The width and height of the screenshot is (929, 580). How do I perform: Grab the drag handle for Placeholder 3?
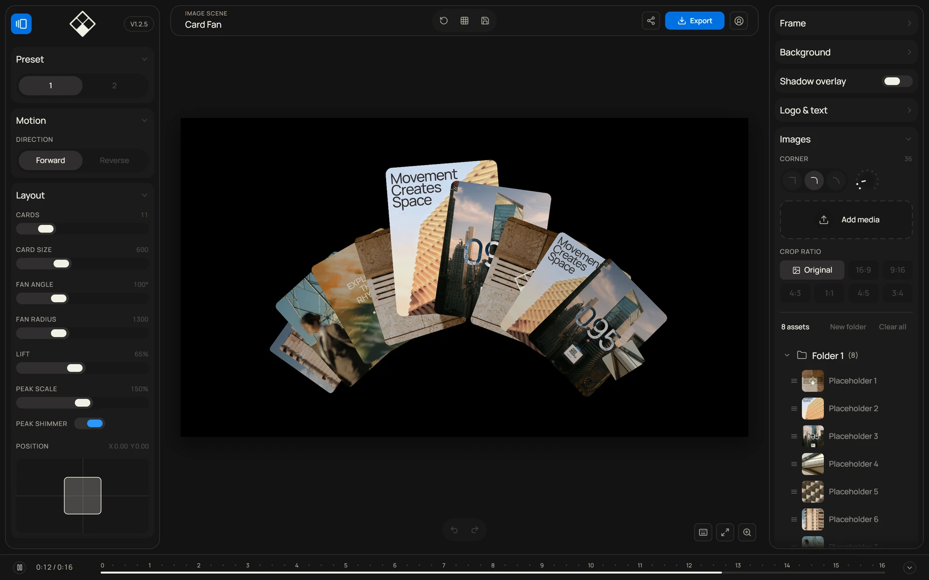pyautogui.click(x=794, y=436)
